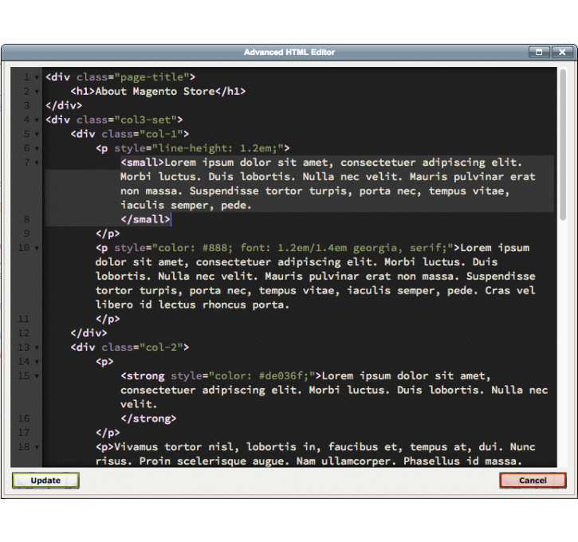Click line number 12 in gutter
The image size is (578, 542).
coord(24,333)
